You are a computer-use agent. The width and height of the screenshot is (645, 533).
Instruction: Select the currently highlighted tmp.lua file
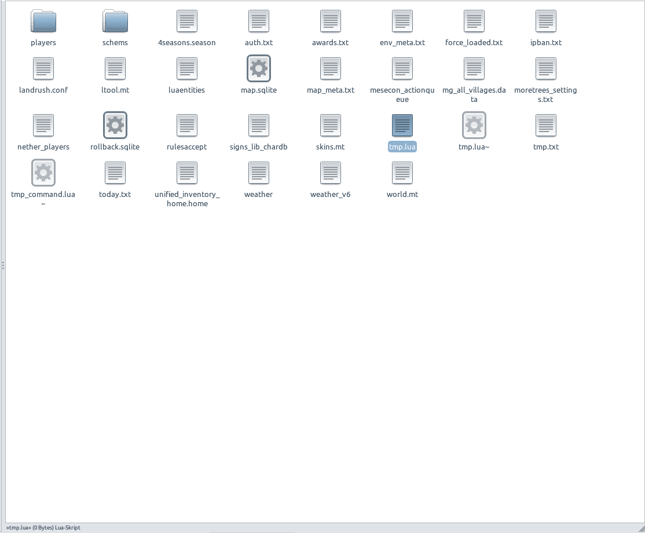402,125
